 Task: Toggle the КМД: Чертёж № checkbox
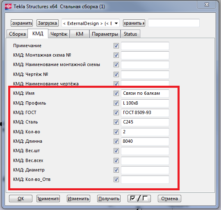coord(116,74)
